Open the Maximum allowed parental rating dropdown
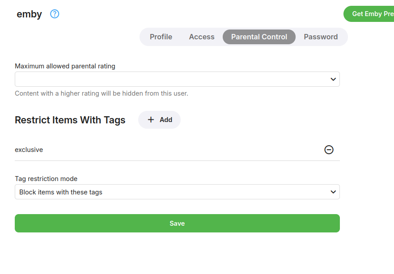This screenshot has width=394, height=274. click(x=177, y=79)
